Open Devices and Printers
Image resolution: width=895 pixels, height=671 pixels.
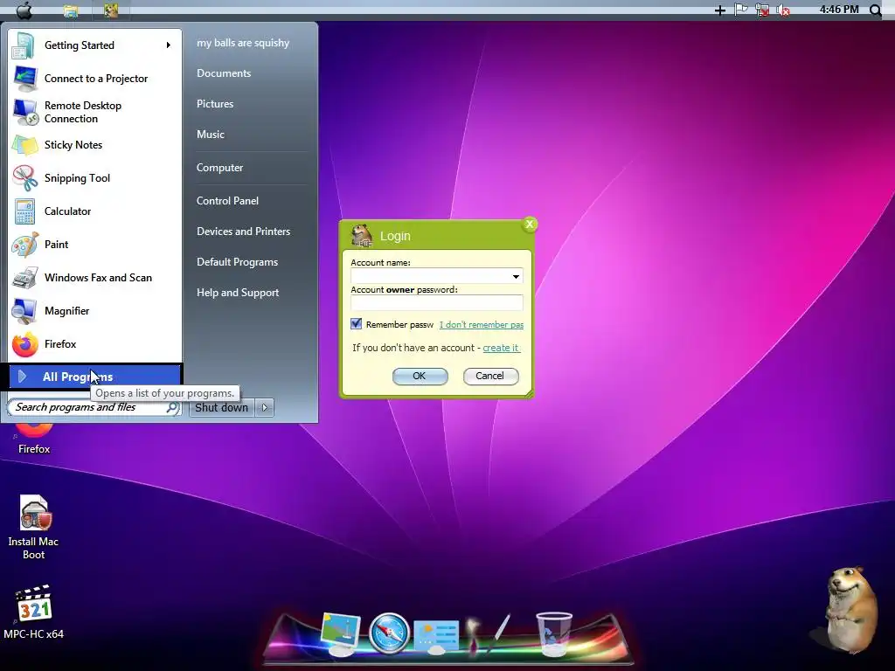pos(244,231)
